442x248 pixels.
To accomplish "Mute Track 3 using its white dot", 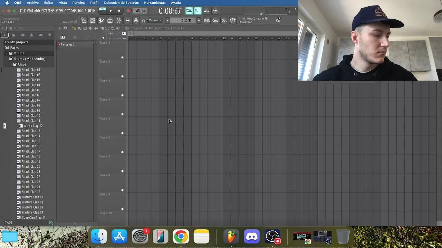I will 122,95.
